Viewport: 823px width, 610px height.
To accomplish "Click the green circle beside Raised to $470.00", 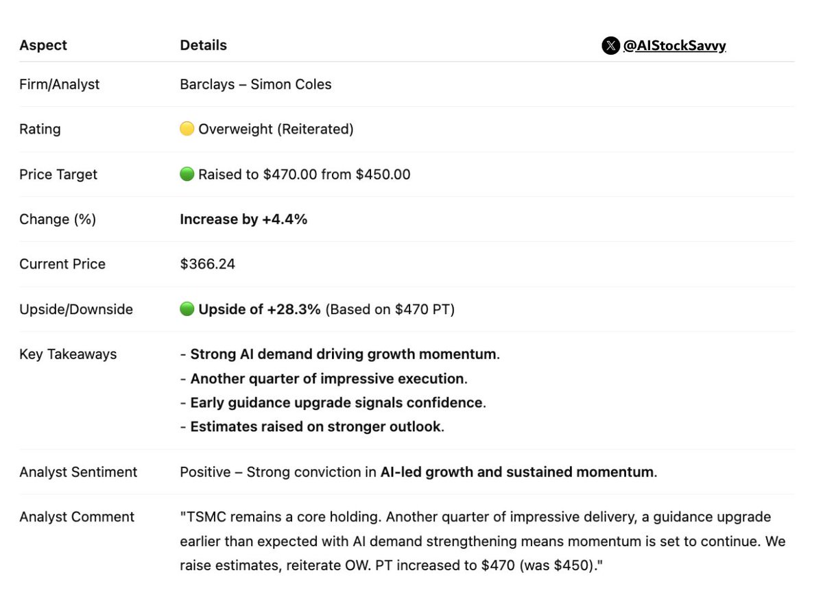I will (x=187, y=174).
